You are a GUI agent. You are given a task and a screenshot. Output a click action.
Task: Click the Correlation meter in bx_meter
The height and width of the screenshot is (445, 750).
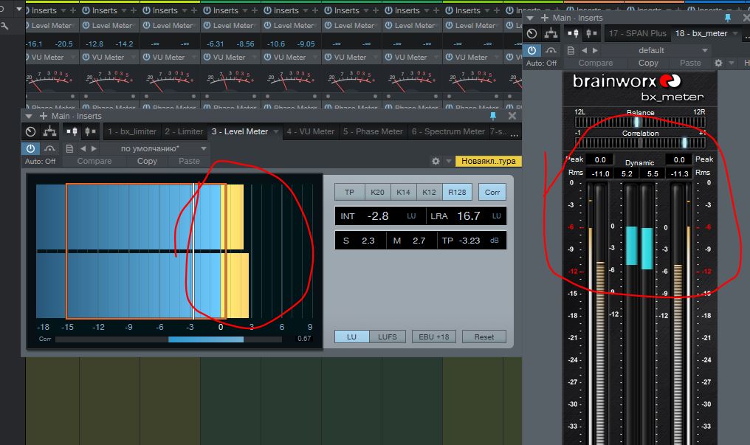(x=640, y=142)
